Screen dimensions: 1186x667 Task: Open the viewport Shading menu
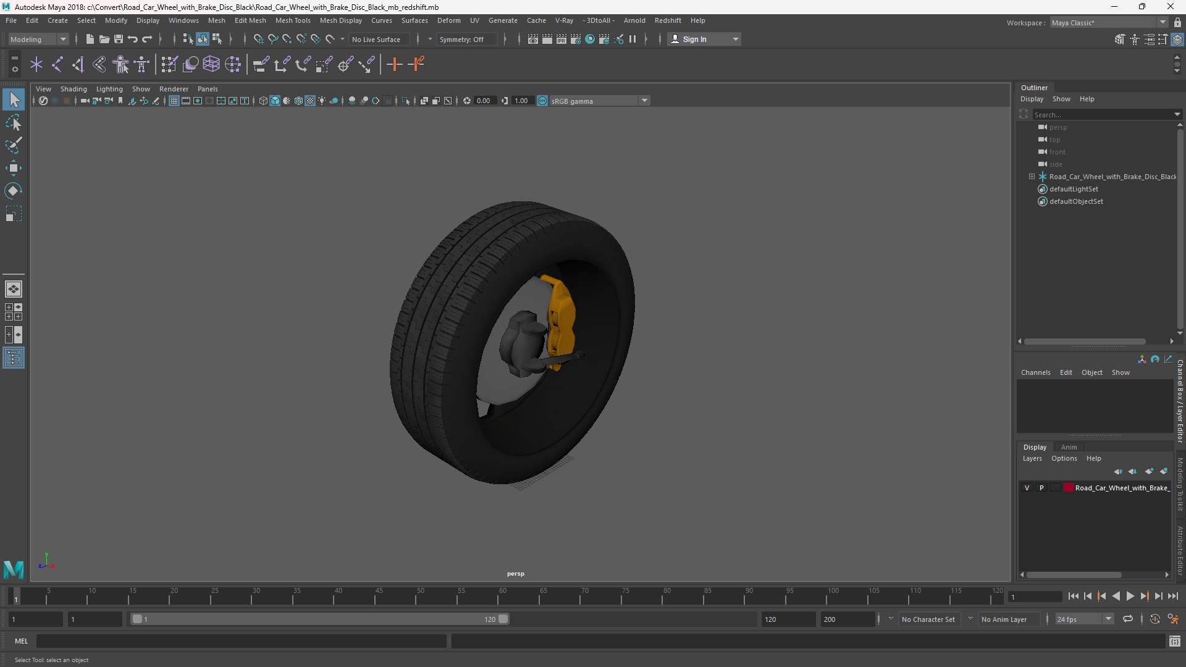74,89
